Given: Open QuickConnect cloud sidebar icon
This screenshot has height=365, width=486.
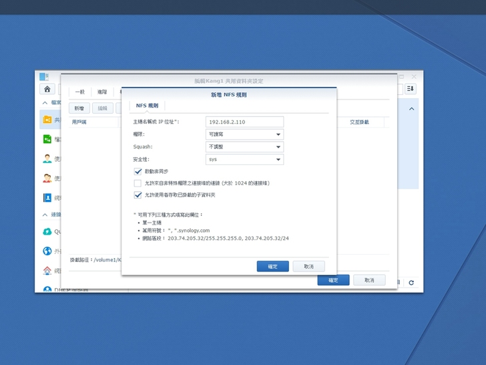Looking at the screenshot, I should point(47,231).
